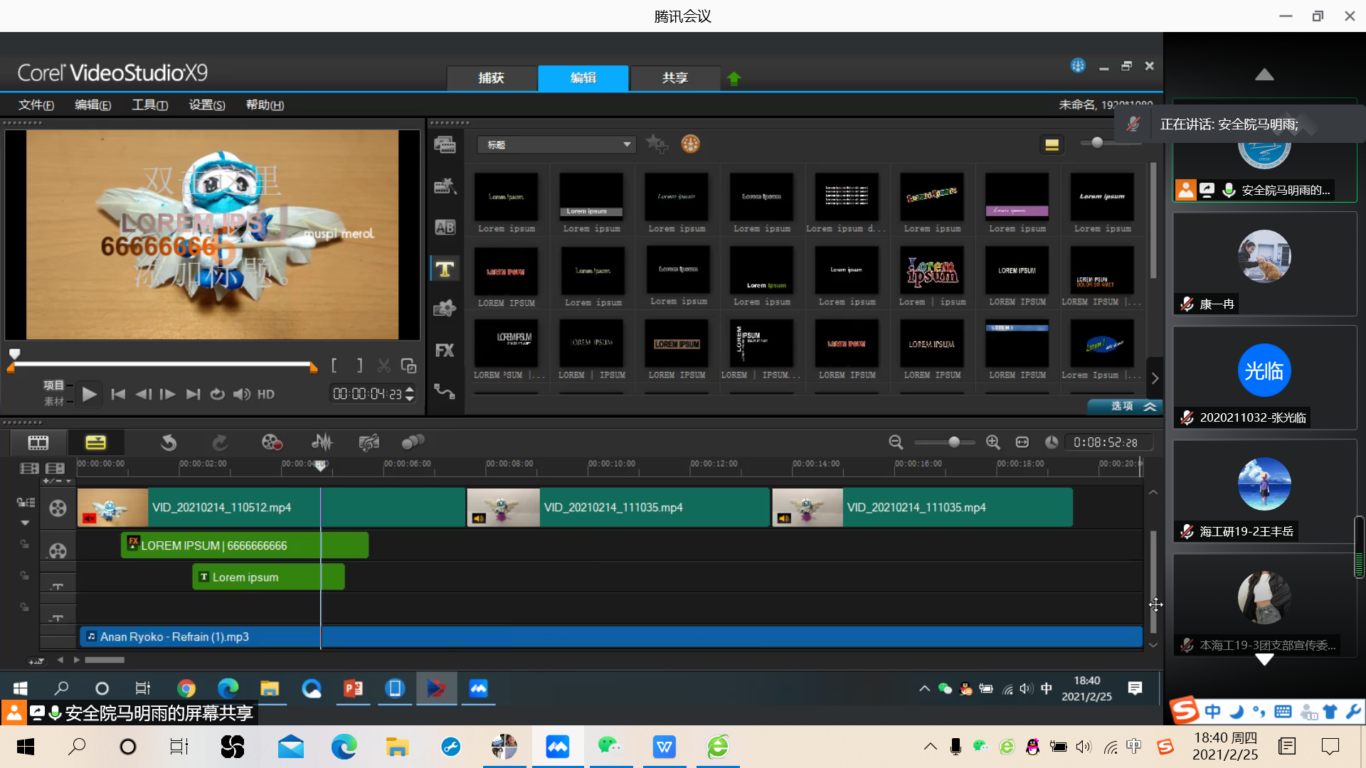Open the Settings menu

coord(206,105)
